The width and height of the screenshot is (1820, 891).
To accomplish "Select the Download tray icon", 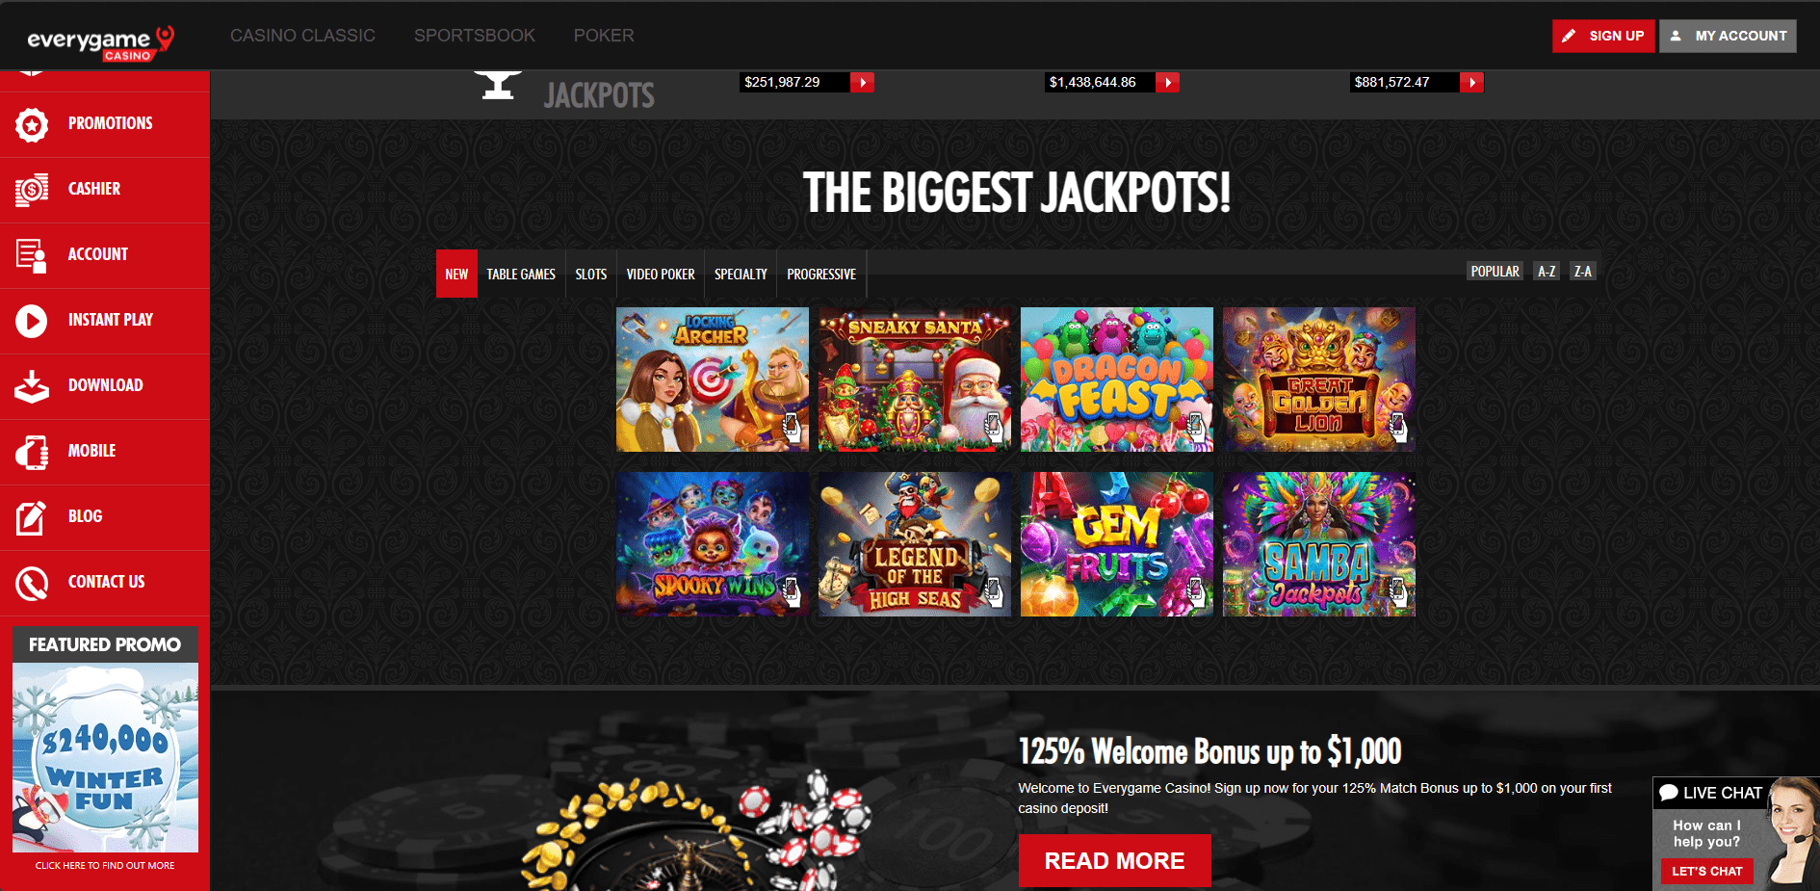I will click(32, 386).
